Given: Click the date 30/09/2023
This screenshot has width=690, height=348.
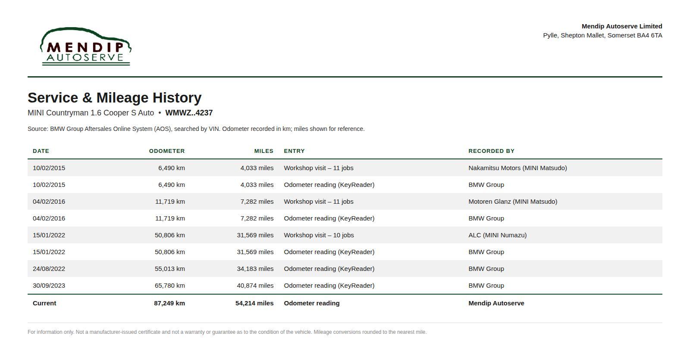Looking at the screenshot, I should click(49, 286).
